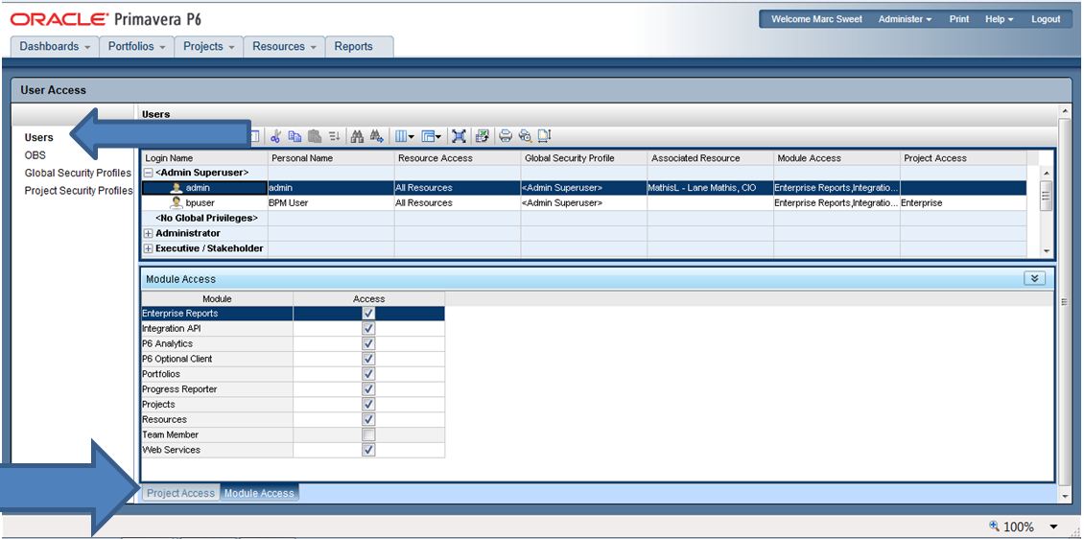Switch to the Project Access tab
The height and width of the screenshot is (539, 1084).
tap(180, 493)
